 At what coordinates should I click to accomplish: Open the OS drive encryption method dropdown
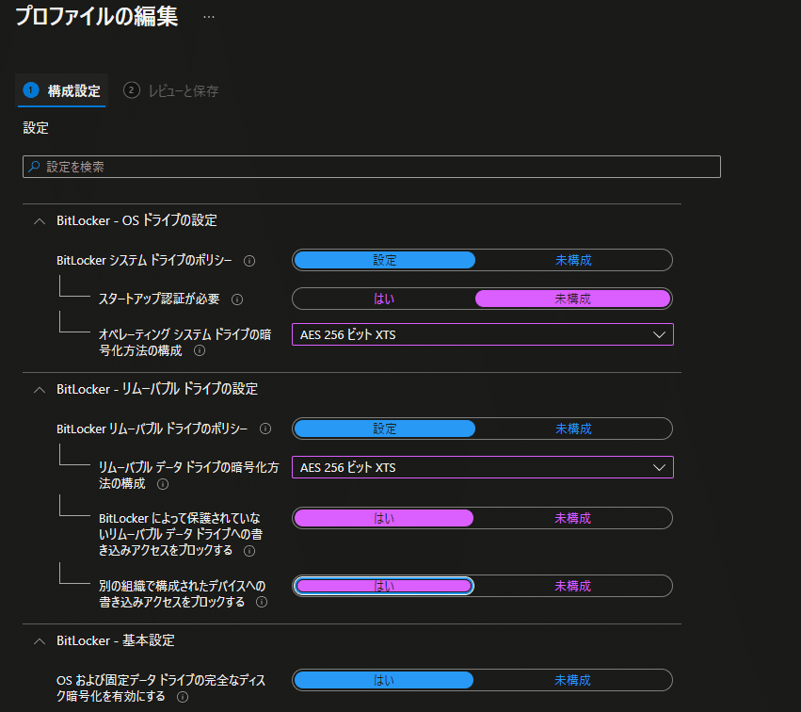coord(482,334)
